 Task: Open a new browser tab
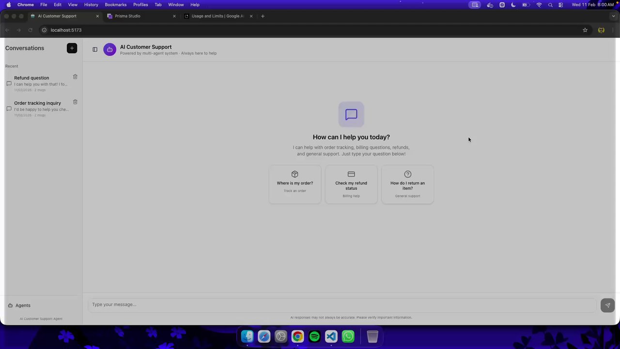263,16
